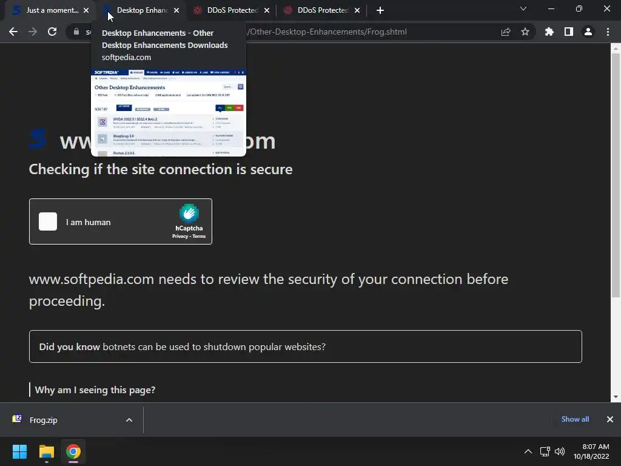Open the downloaded Frog.zip file
The height and width of the screenshot is (466, 621).
pyautogui.click(x=44, y=420)
